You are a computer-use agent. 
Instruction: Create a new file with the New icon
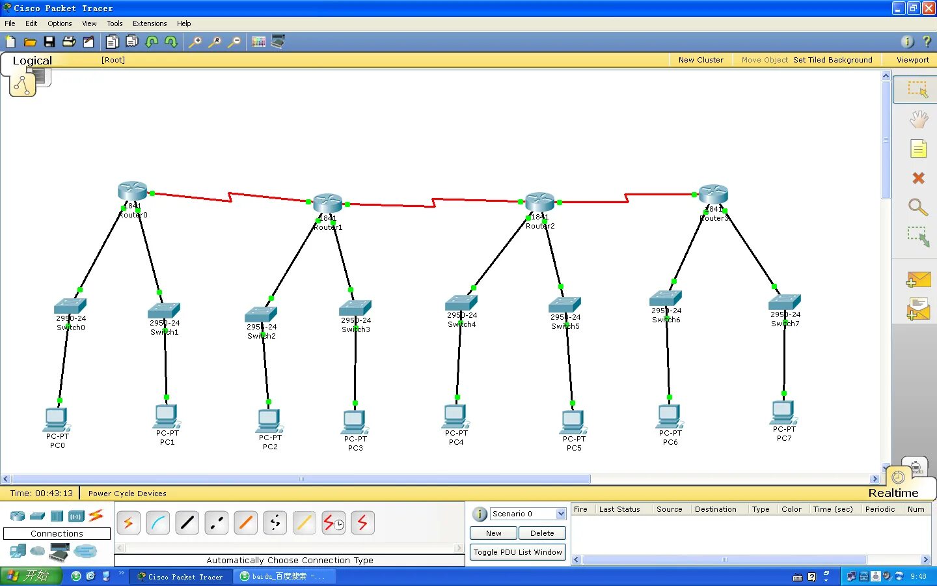pos(10,42)
